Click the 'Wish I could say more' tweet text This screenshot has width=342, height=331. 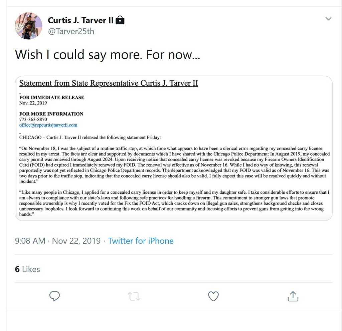coord(107,54)
